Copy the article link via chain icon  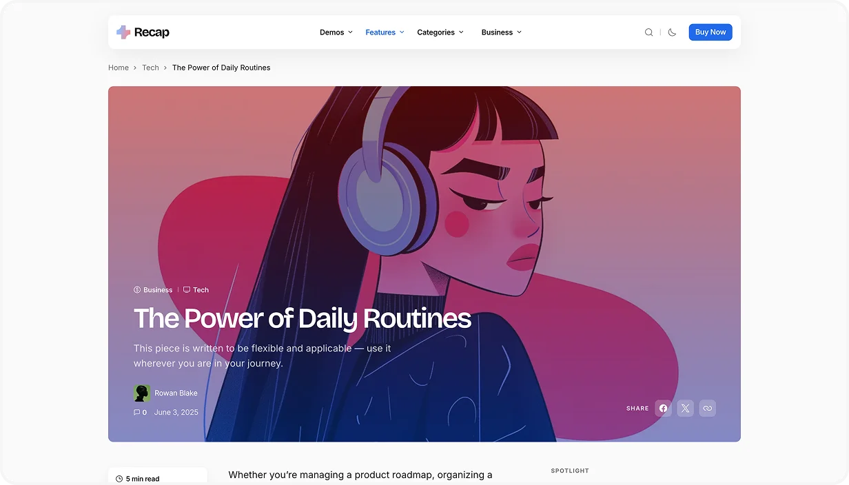(707, 409)
